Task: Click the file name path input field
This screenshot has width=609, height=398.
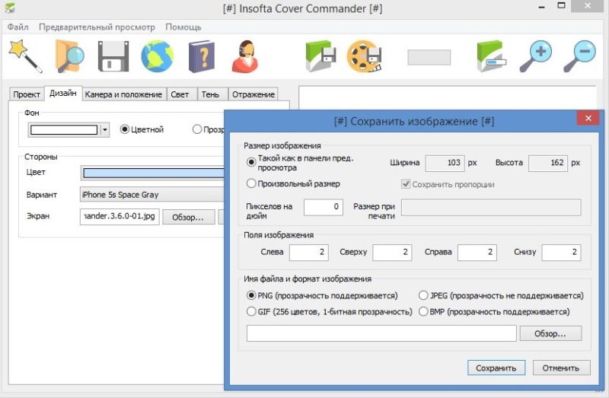Action: pyautogui.click(x=381, y=333)
